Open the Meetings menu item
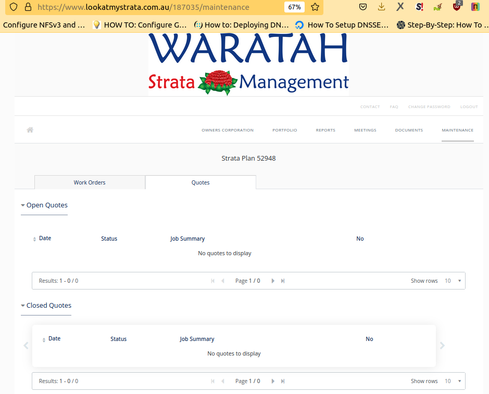Screen dimensions: 489x394 pos(365,130)
